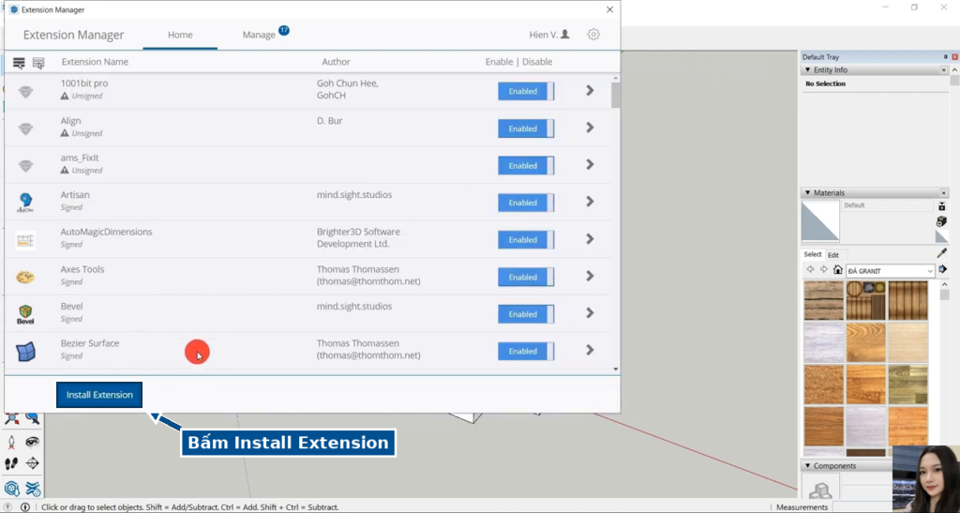Open materials Details menu arrow
960x513 pixels.
pyautogui.click(x=942, y=270)
